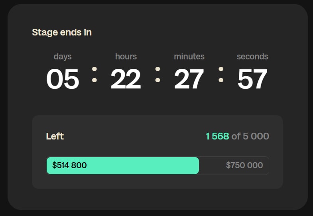The height and width of the screenshot is (216, 313).
Task: Select the "hours" label
Action: [x=126, y=57]
